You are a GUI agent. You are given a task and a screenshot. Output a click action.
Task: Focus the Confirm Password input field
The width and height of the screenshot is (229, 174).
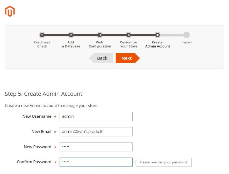(96, 162)
